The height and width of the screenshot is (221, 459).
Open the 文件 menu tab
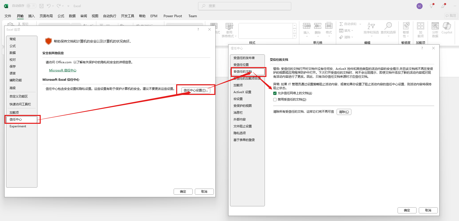click(8, 16)
